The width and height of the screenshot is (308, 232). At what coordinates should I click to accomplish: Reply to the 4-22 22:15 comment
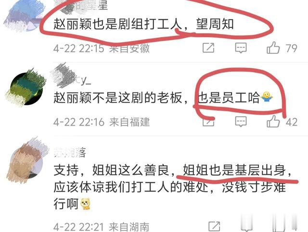tap(241, 48)
